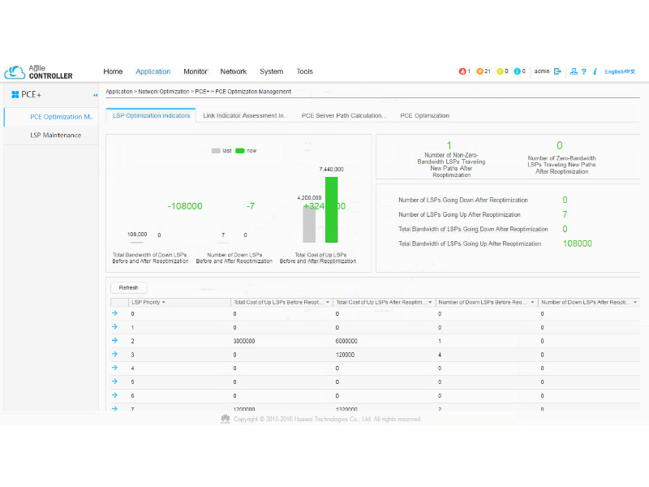Open Total Cost Before Reopt column dropdown
Screen dimensions: 649x487
click(328, 302)
